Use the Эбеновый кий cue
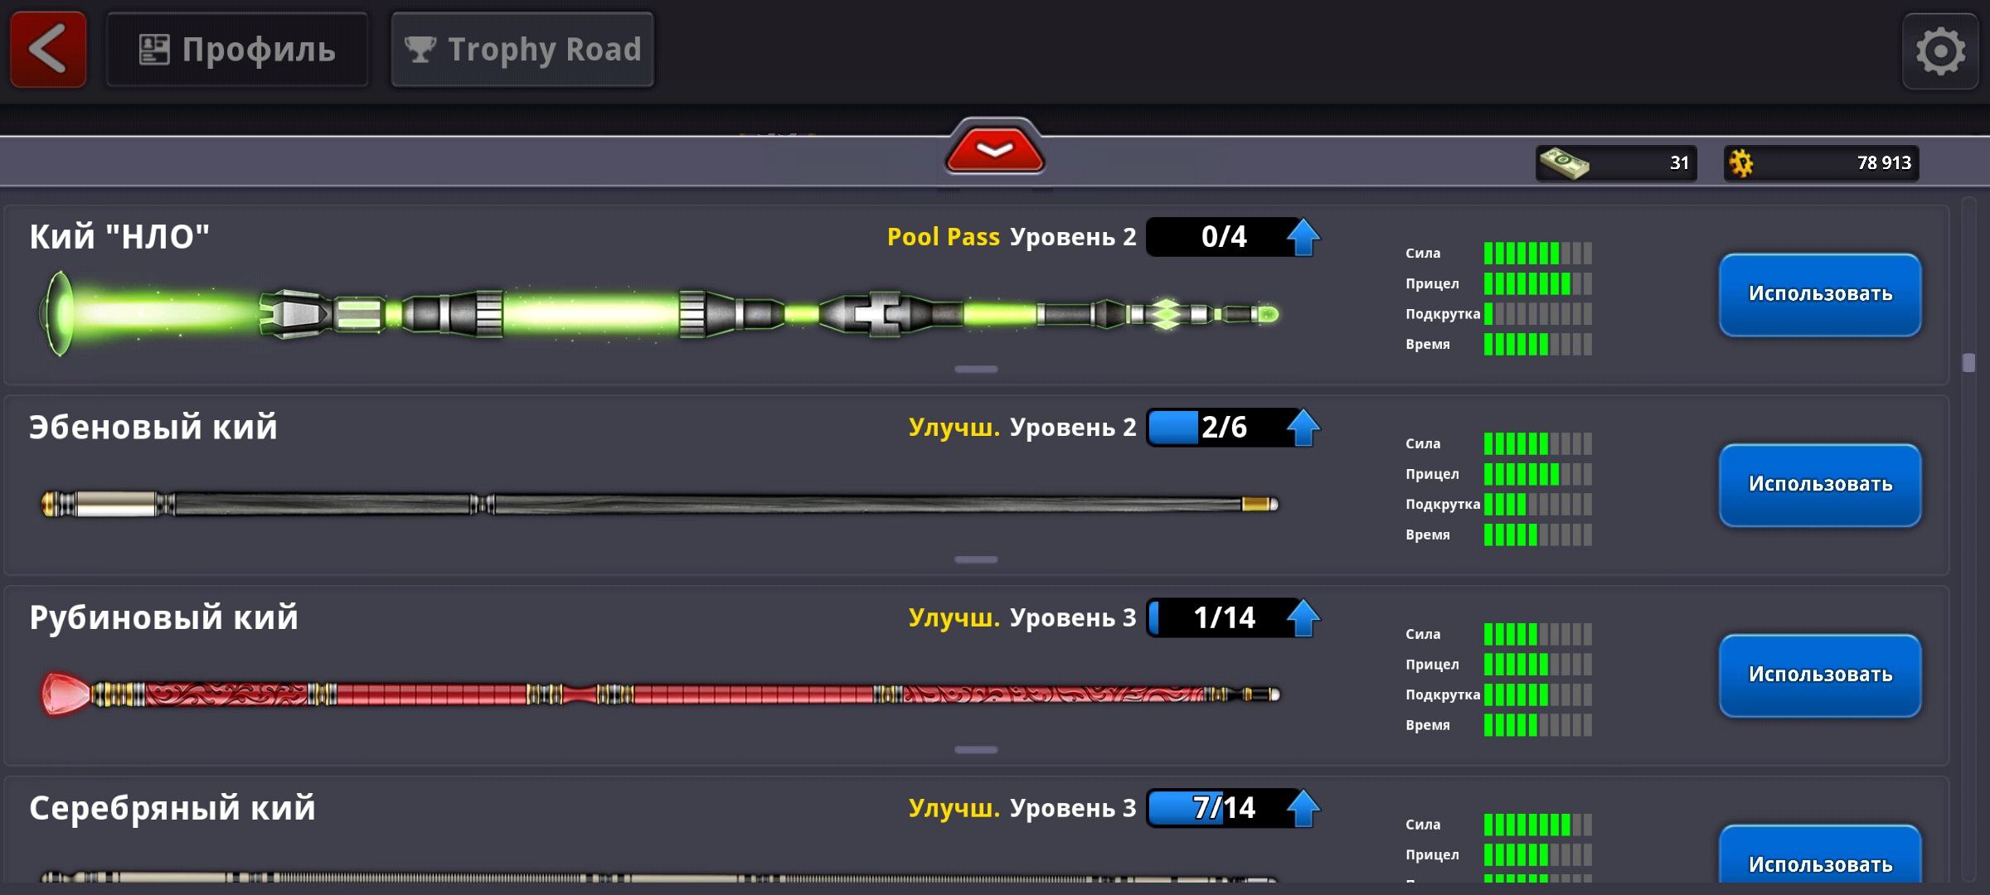Image resolution: width=1990 pixels, height=895 pixels. point(1820,485)
